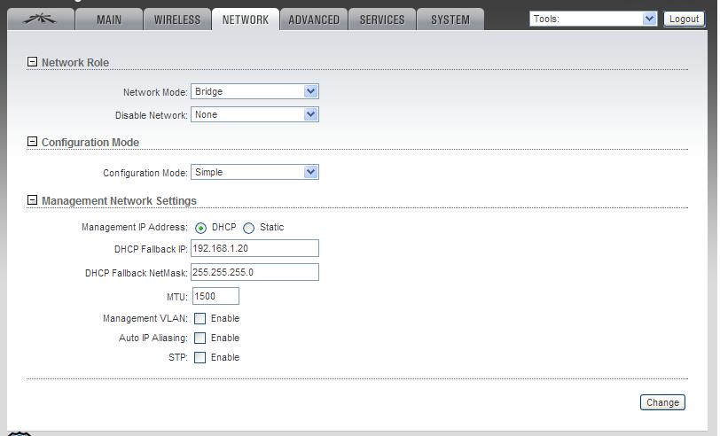The image size is (720, 436).
Task: Click the DHCP Fallback IP field
Action: pyautogui.click(x=254, y=248)
